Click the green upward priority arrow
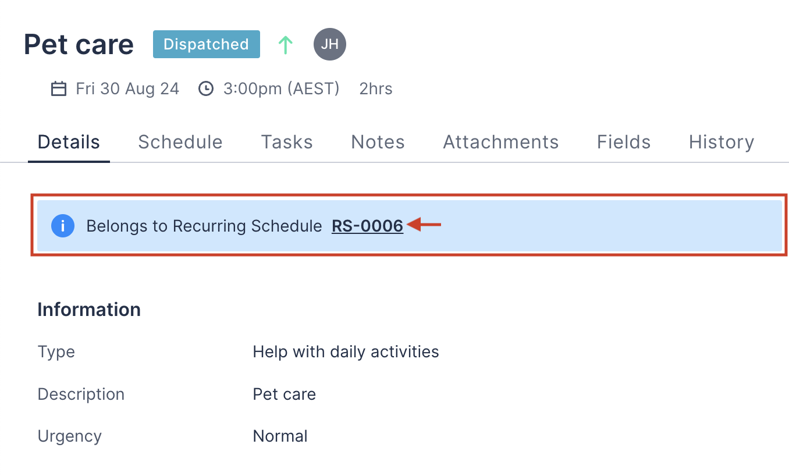 click(285, 44)
